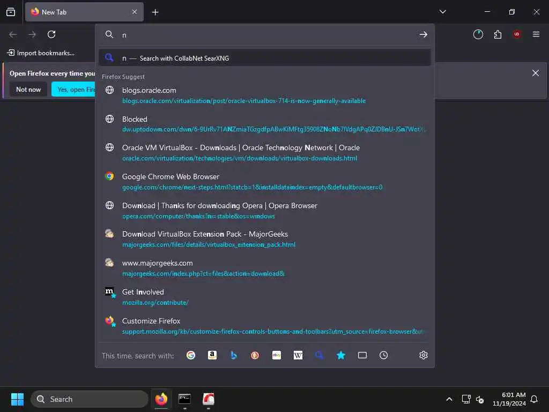This screenshot has width=549, height=412.
Task: Open the network status tray icon
Action: (466, 399)
